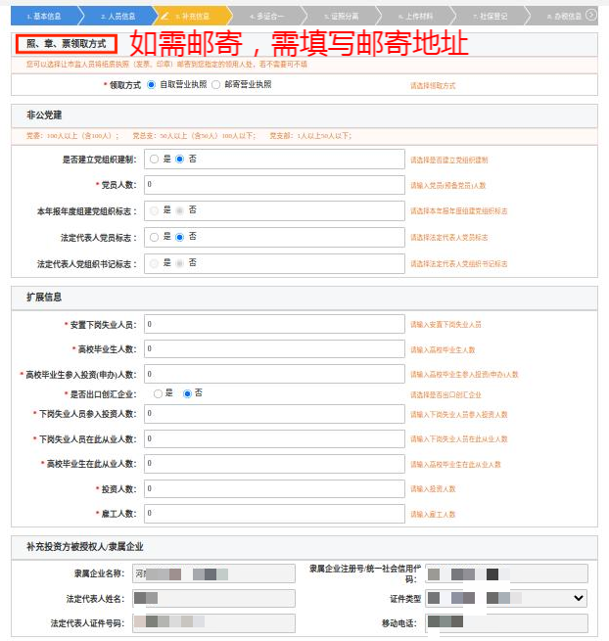The width and height of the screenshot is (609, 641).
Task: Click the 安置下岗失业人员 input field
Action: (274, 324)
